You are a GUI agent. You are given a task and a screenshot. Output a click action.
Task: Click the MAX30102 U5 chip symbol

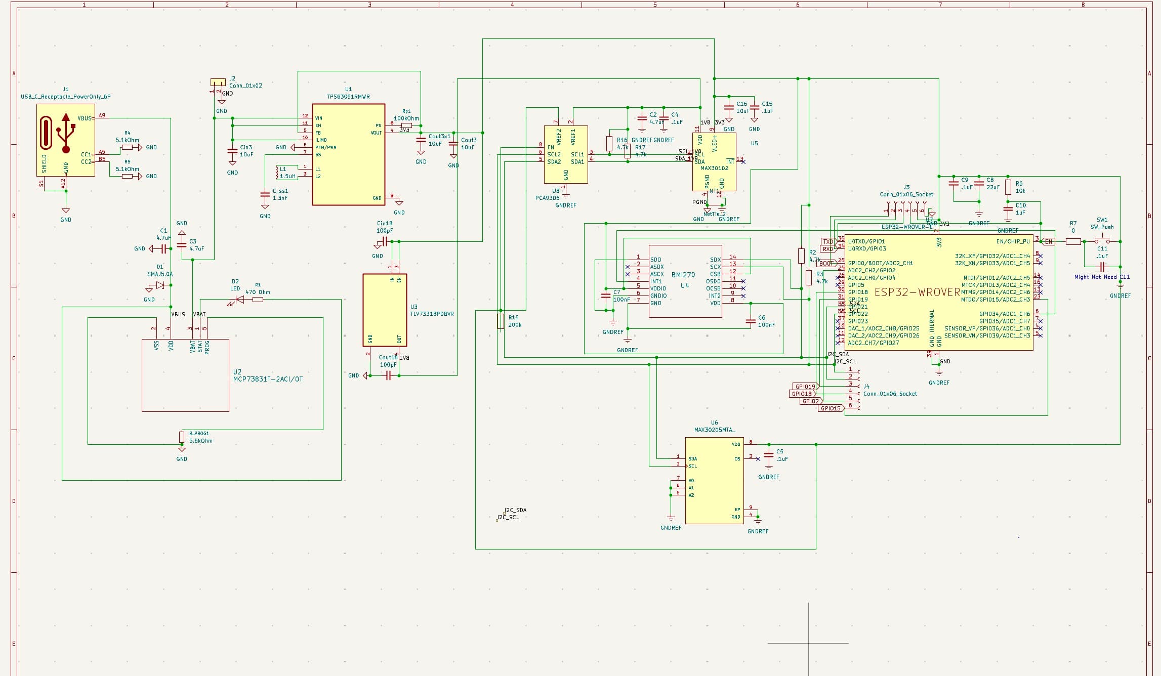[714, 162]
